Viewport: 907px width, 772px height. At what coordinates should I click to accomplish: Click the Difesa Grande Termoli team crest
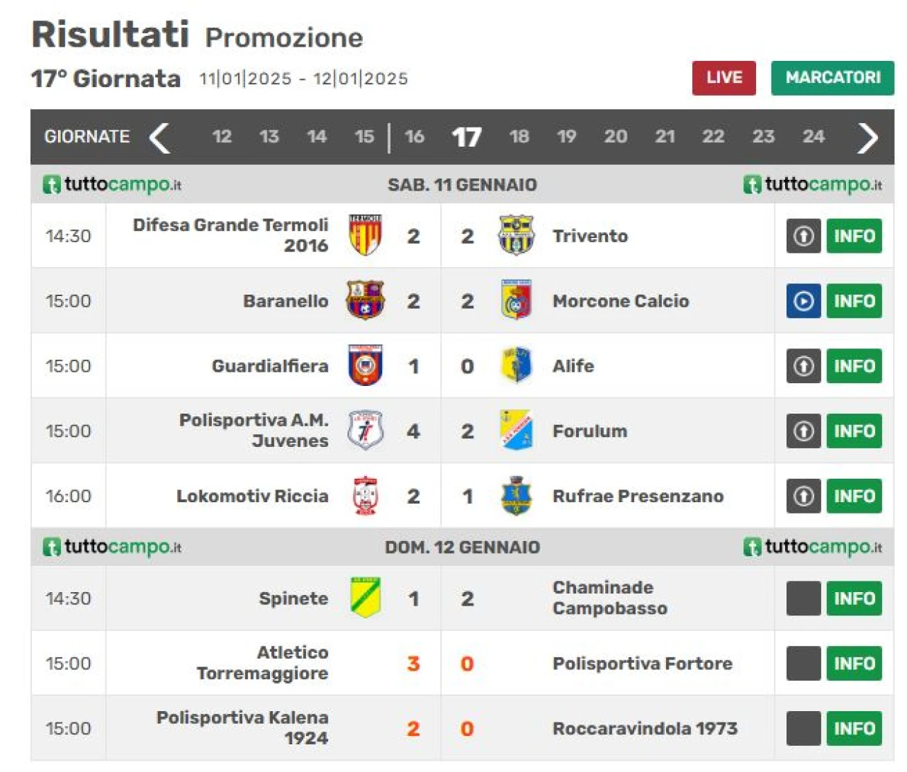(x=366, y=236)
